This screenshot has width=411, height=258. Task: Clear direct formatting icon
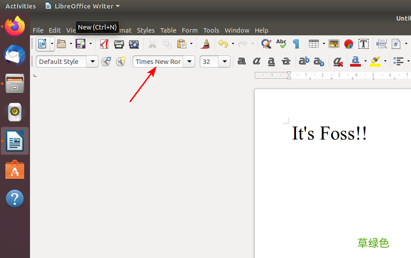pos(338,61)
